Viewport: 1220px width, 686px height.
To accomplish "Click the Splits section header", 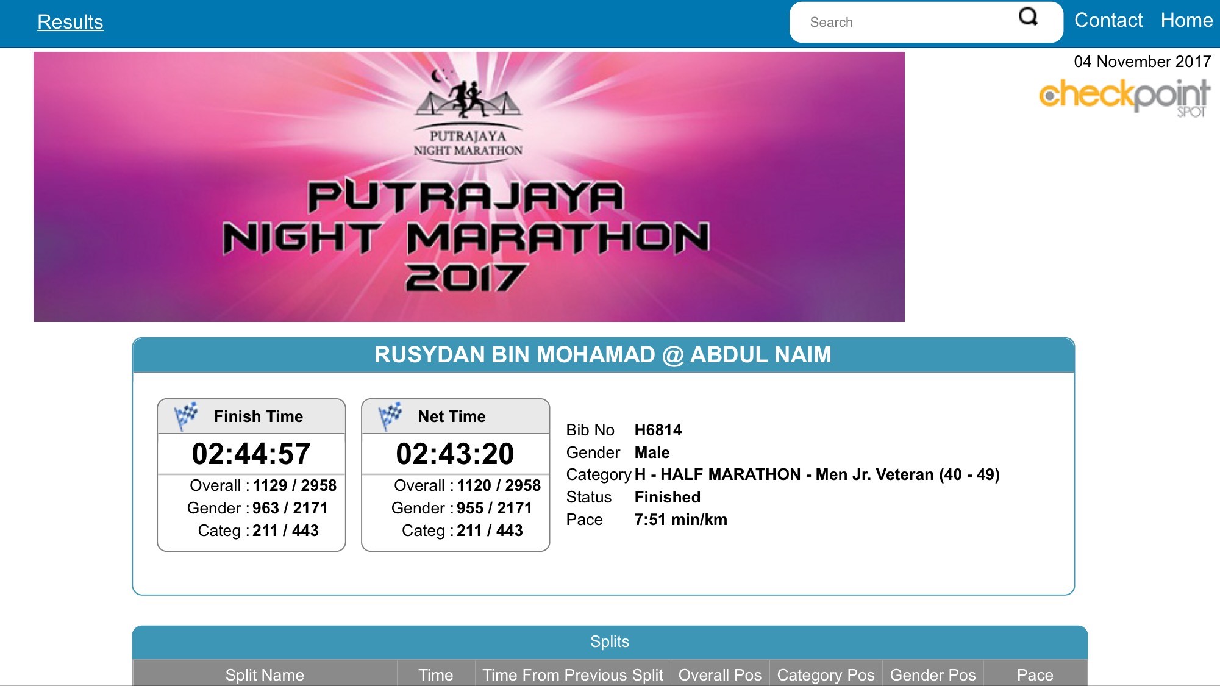I will [x=610, y=641].
